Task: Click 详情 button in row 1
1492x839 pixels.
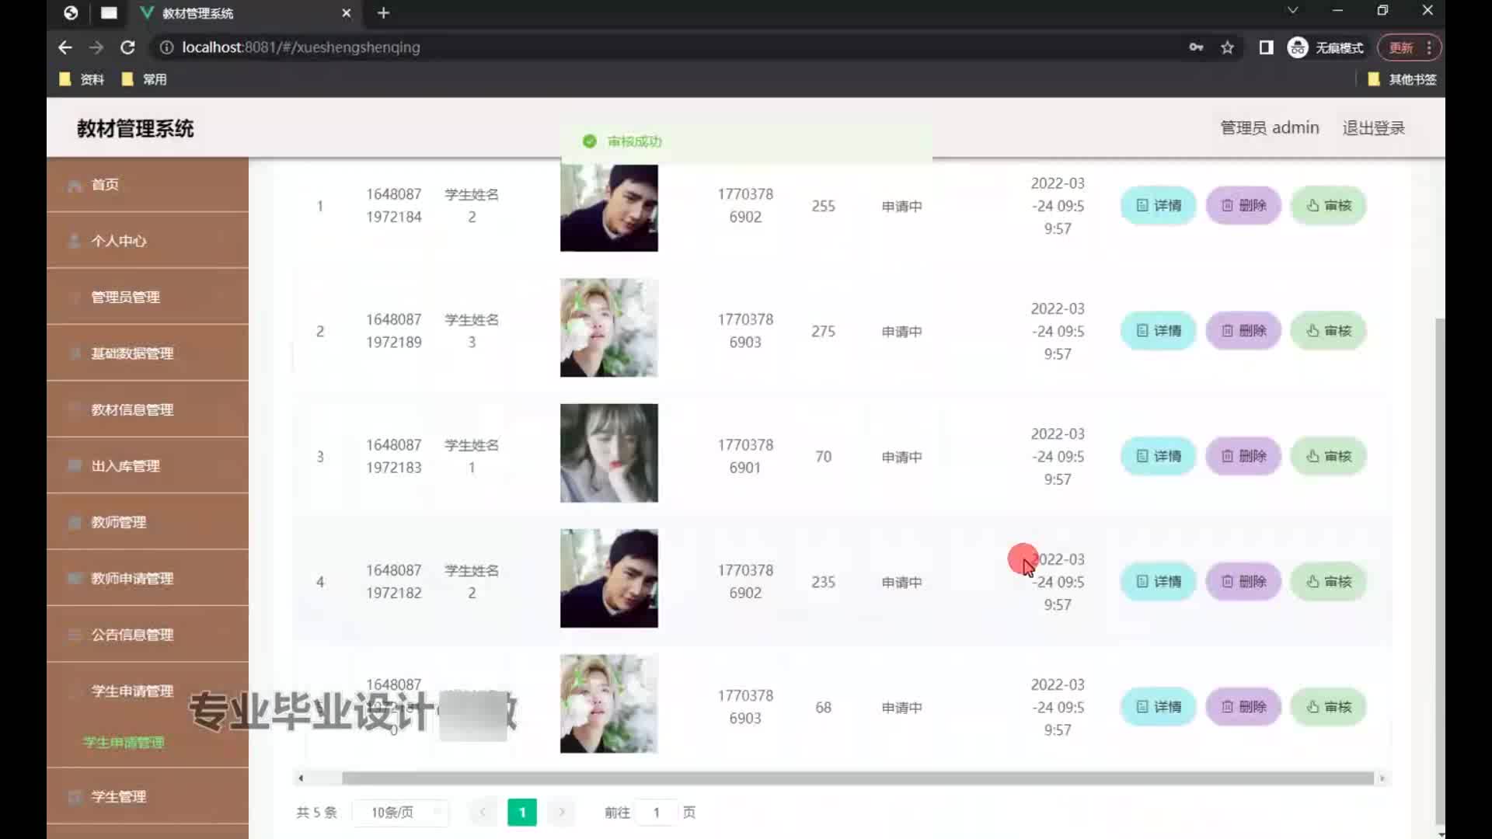Action: pos(1158,206)
